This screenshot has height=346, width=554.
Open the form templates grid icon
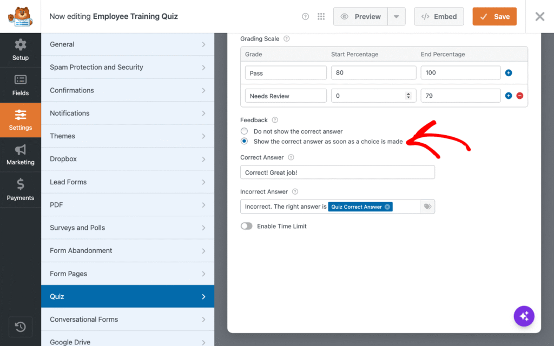pyautogui.click(x=321, y=17)
